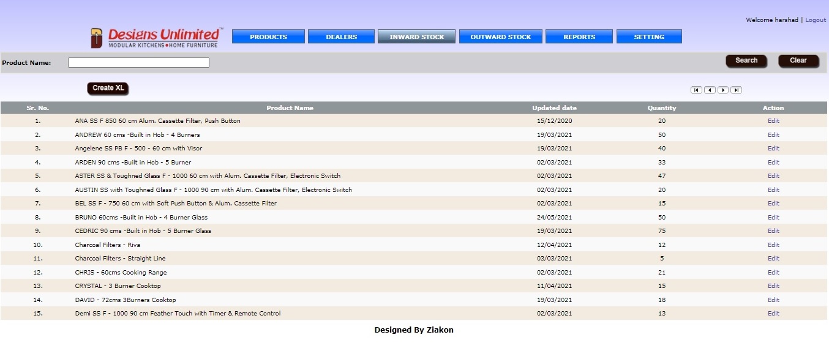The height and width of the screenshot is (343, 829).
Task: Edit the Demi SS F - 1000 row
Action: click(773, 314)
